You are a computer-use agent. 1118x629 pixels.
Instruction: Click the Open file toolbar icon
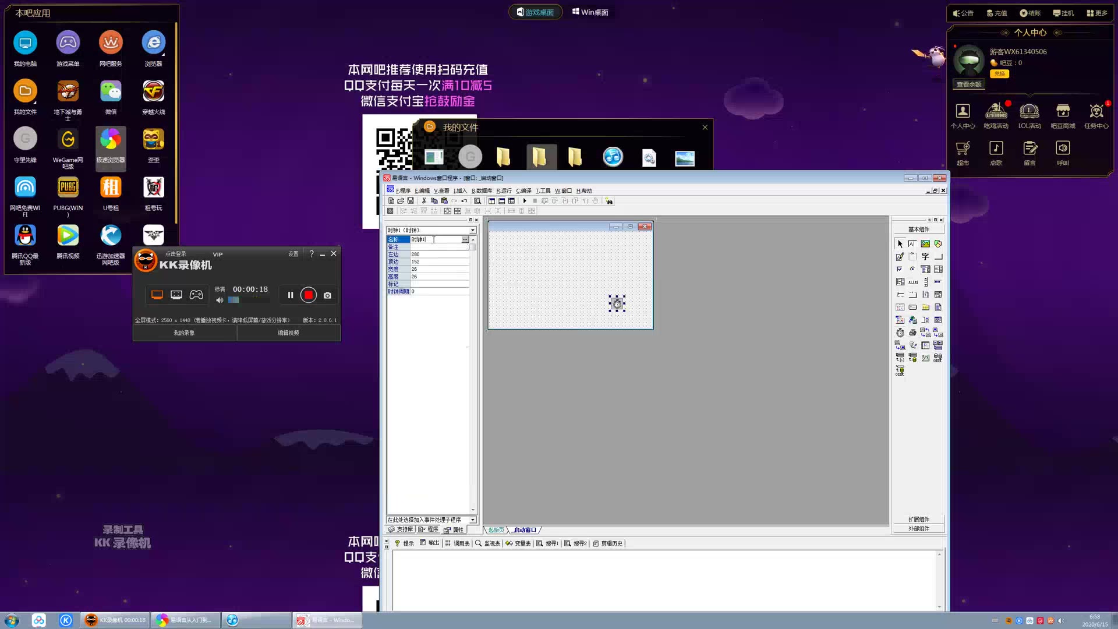click(x=401, y=201)
